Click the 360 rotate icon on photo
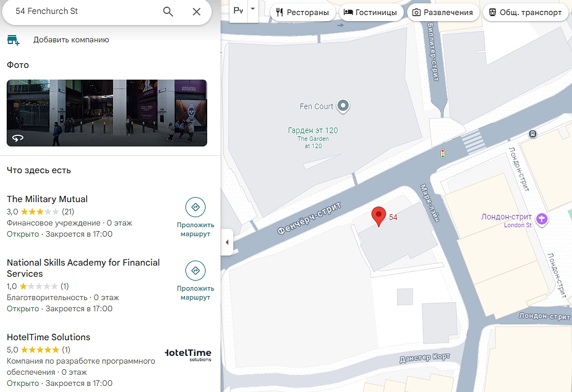 click(17, 138)
